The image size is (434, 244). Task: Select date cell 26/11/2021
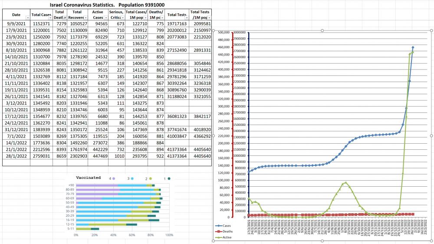point(16,97)
